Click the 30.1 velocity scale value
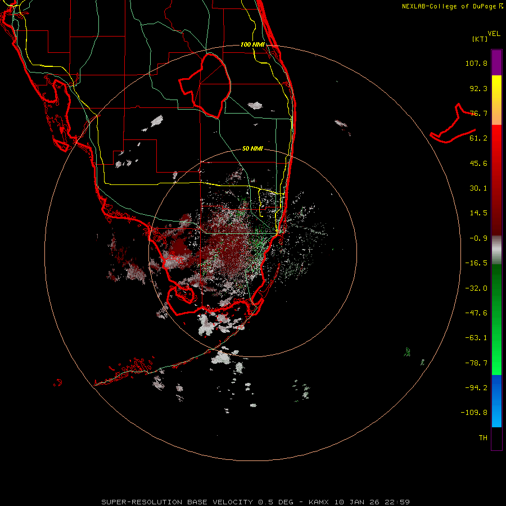The width and height of the screenshot is (506, 506). coord(478,188)
